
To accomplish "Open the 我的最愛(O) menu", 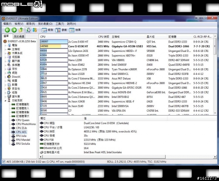I will pyautogui.click(x=45, y=24).
